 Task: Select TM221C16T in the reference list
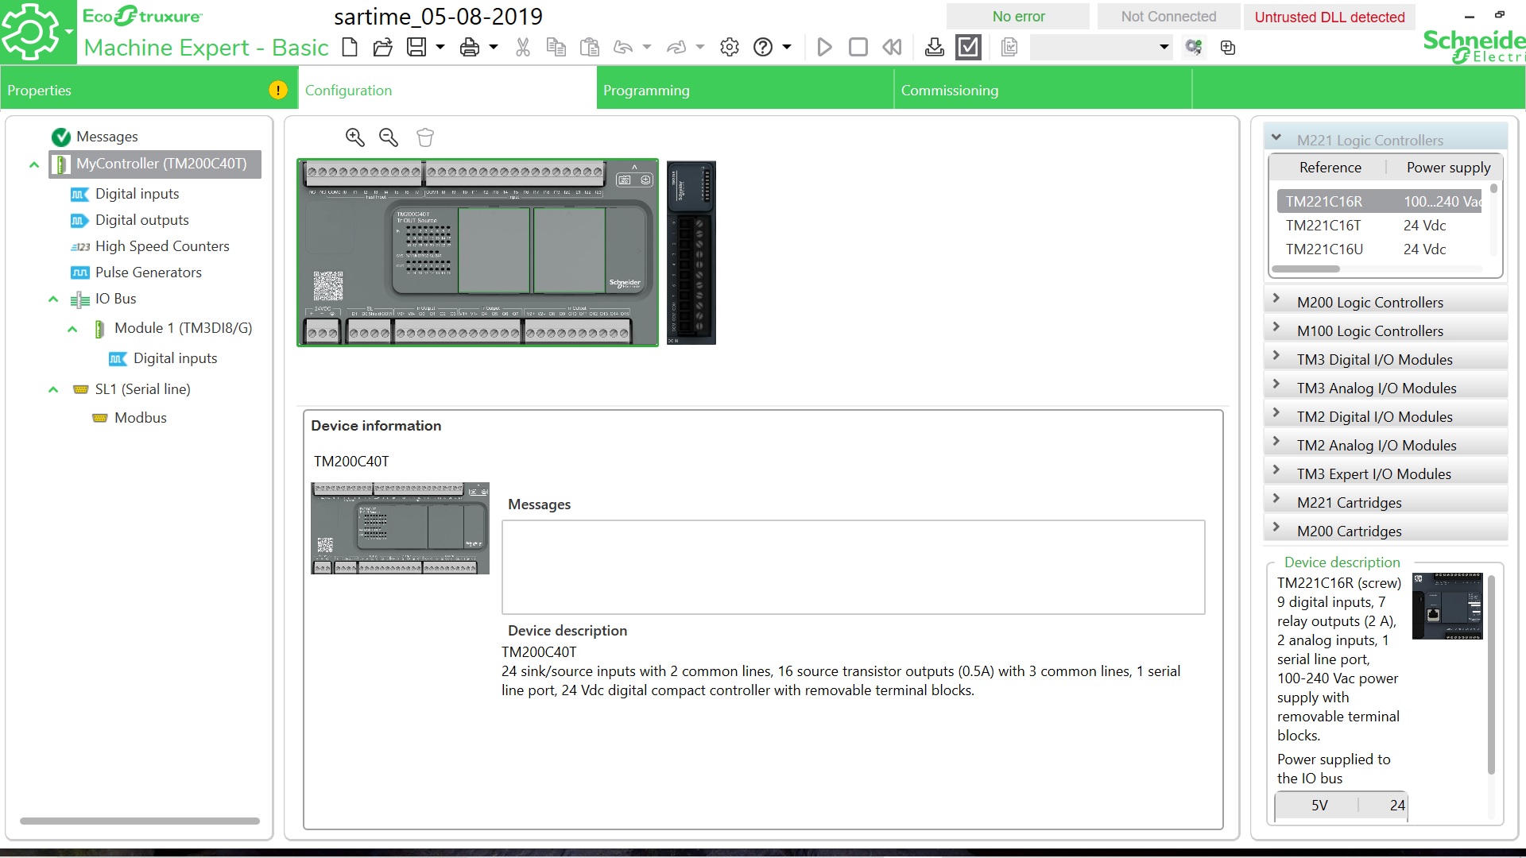1323,226
